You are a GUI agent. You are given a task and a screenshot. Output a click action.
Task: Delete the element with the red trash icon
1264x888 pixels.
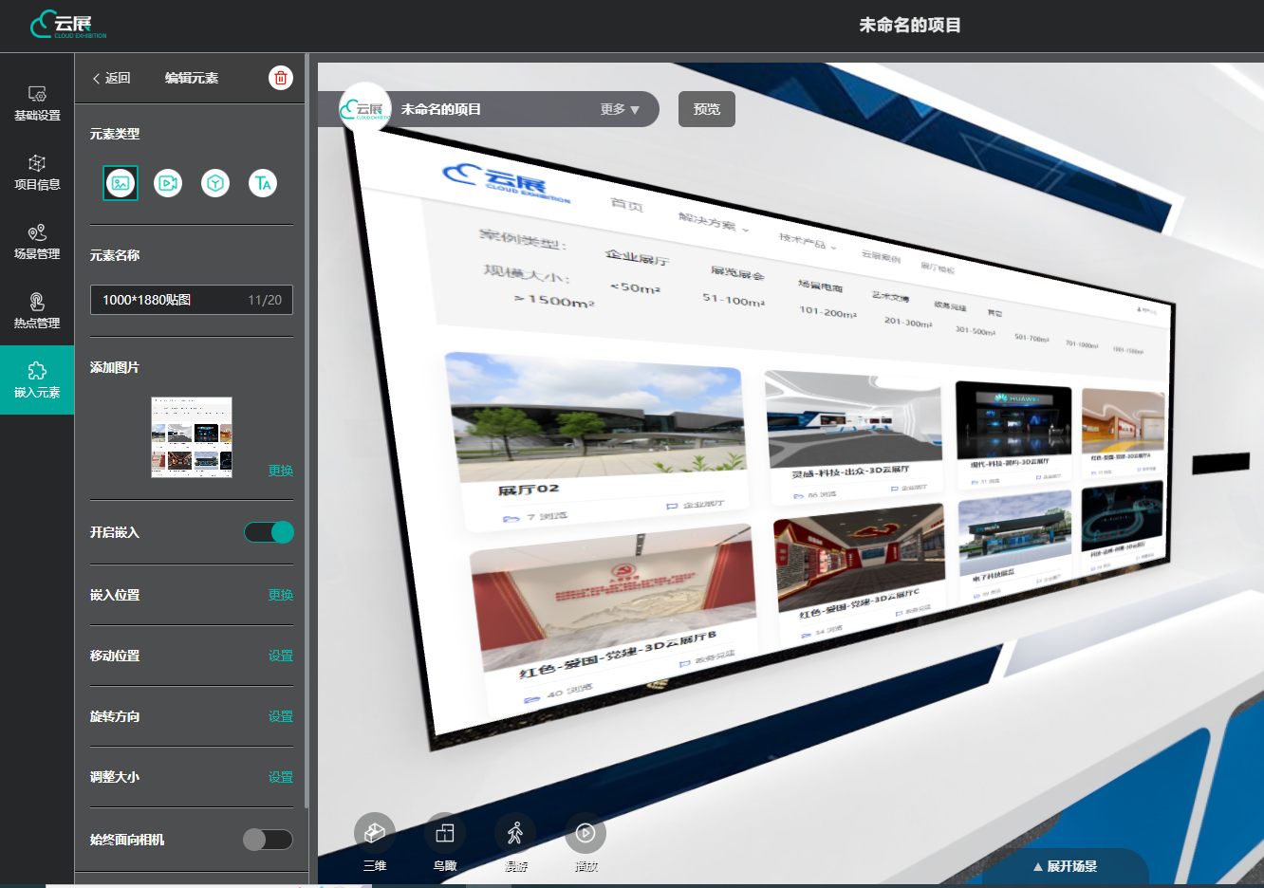(280, 78)
